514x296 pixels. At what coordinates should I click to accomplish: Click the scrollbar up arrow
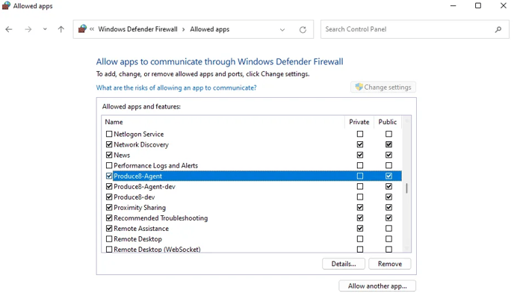pos(406,121)
